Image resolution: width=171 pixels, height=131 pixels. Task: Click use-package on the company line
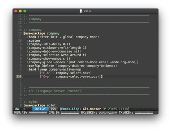point(35,33)
